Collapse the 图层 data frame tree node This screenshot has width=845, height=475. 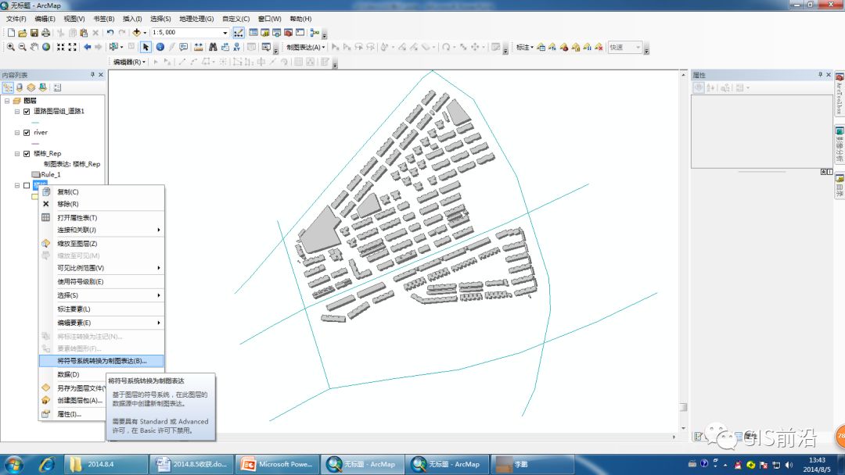pos(7,101)
